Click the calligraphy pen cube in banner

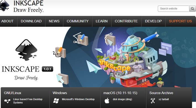coord(81,39)
